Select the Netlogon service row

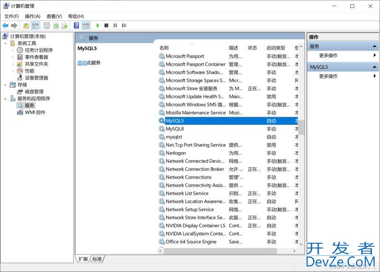228,153
